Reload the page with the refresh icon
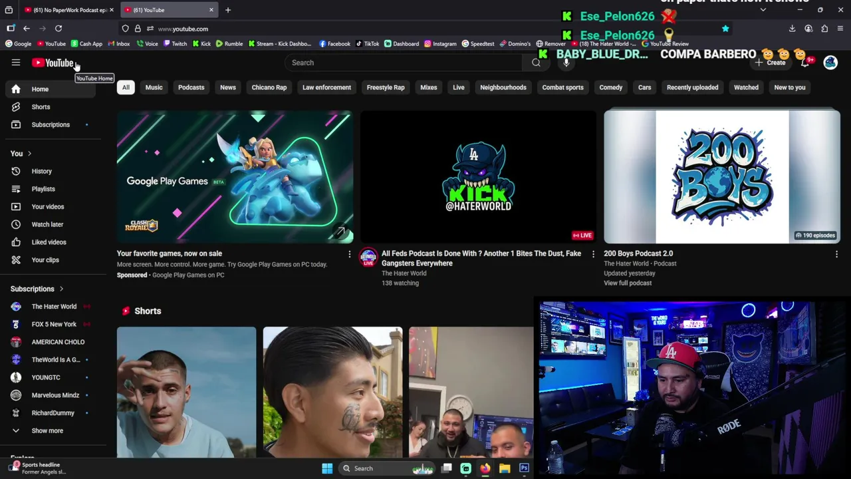 point(59,29)
